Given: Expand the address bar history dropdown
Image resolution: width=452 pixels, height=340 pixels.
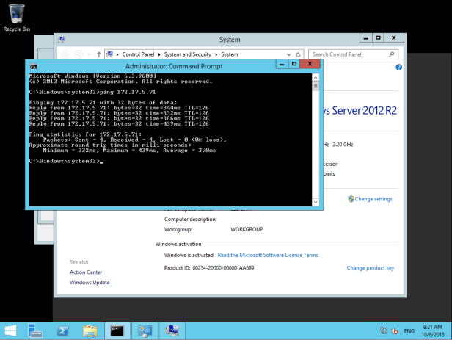Looking at the screenshot, I should click(x=287, y=54).
